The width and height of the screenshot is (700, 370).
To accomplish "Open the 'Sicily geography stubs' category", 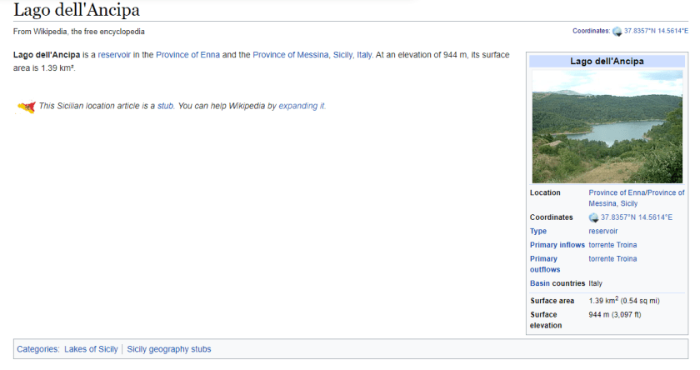I will 168,350.
